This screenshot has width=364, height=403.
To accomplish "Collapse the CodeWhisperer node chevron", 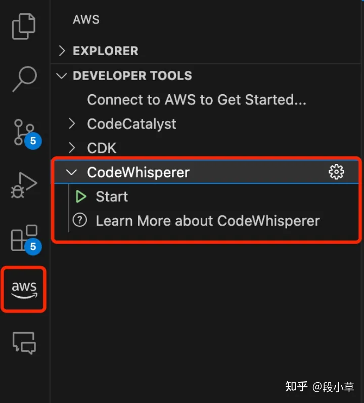I will click(71, 172).
